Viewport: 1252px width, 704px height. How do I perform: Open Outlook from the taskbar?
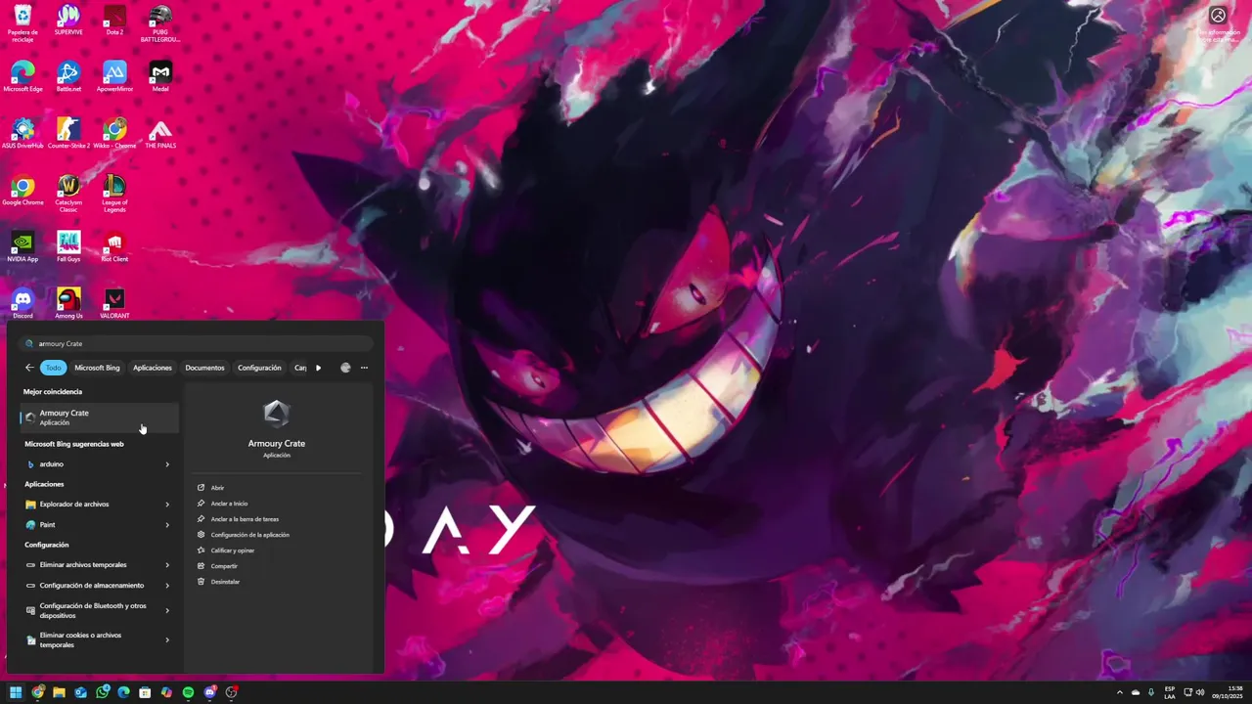[80, 692]
